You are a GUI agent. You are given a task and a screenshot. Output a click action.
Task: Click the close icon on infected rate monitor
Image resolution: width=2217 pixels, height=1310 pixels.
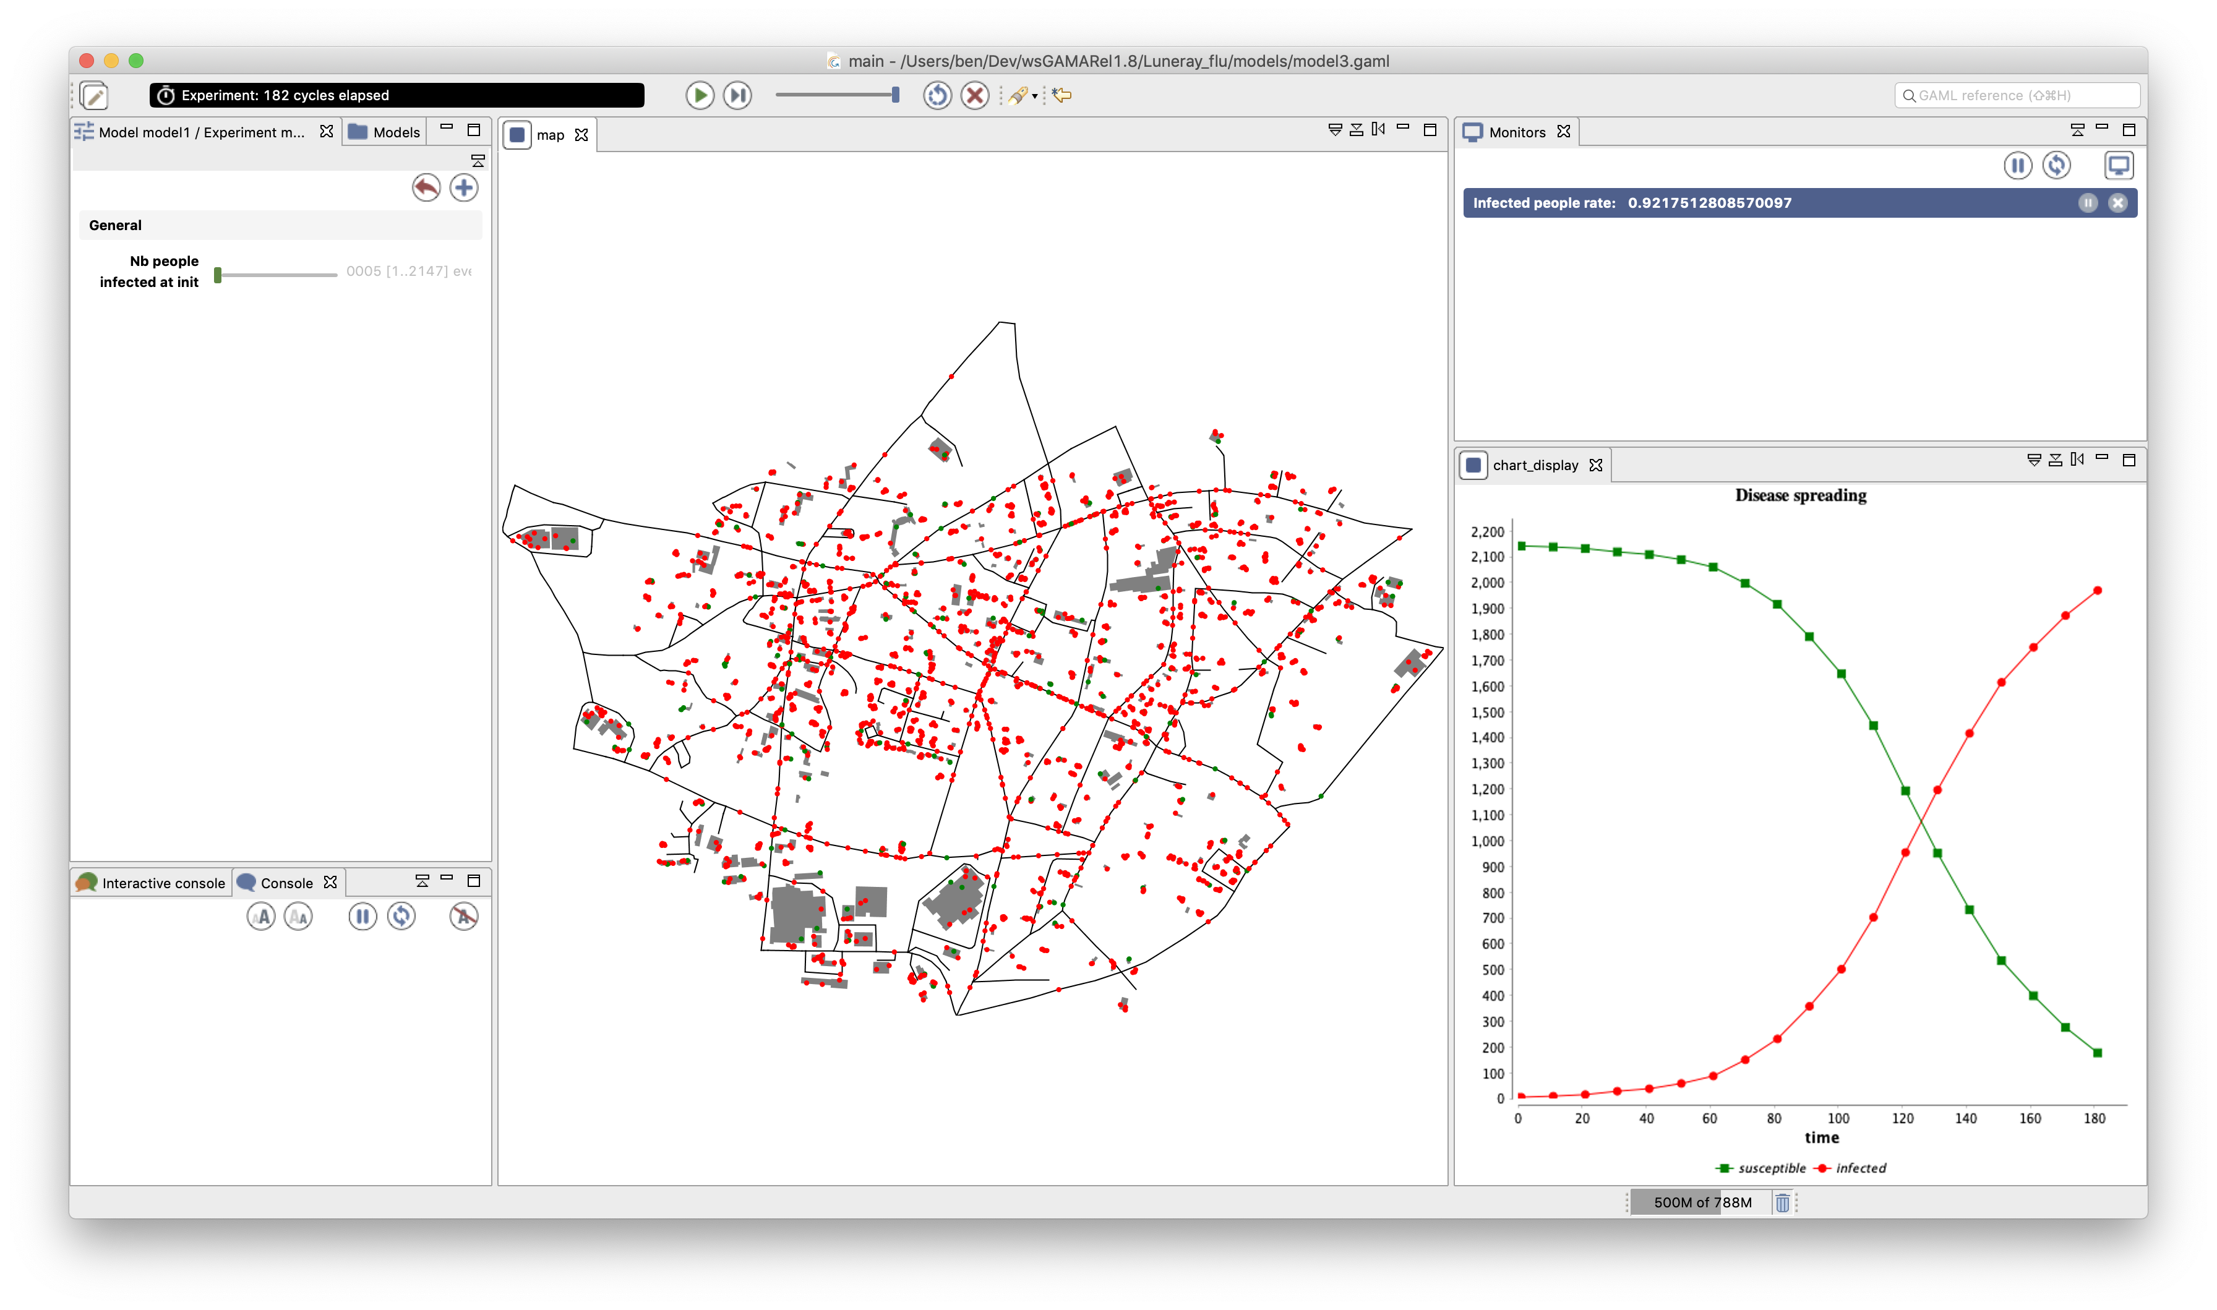tap(2119, 203)
